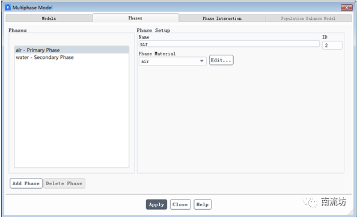Click the phase ID field

[x=332, y=45]
